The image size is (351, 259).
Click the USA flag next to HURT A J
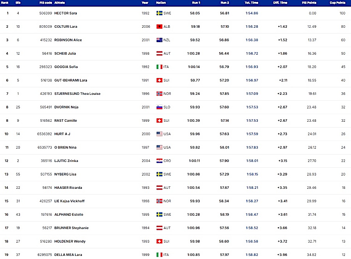(x=160, y=134)
